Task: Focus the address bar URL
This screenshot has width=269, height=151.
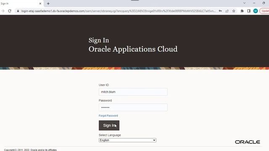Action: point(119,11)
